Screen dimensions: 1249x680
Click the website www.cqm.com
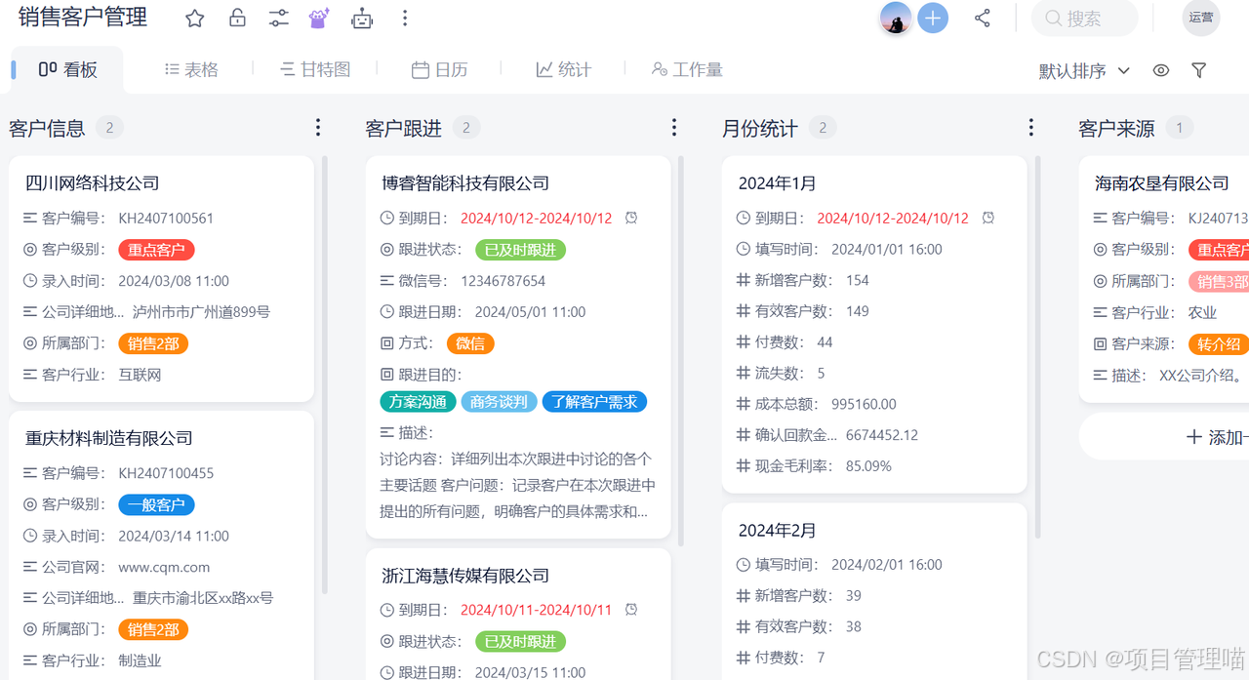click(164, 567)
